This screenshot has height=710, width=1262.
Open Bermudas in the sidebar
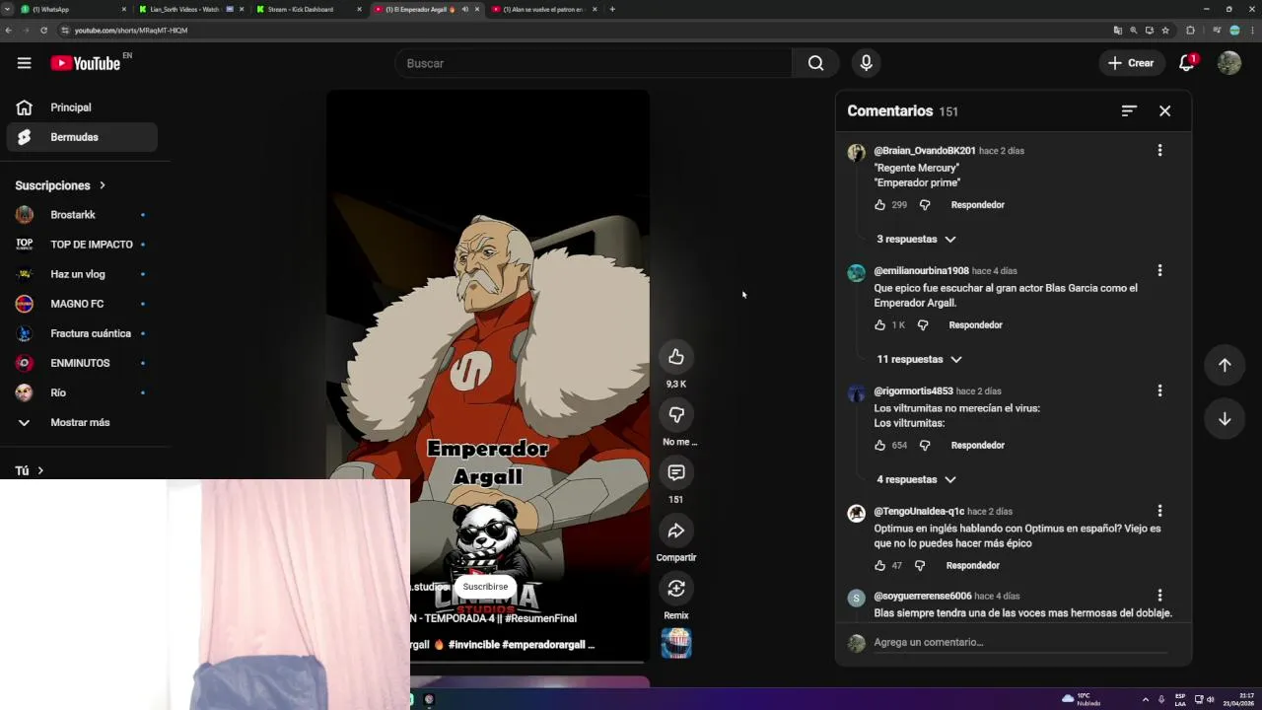click(82, 137)
